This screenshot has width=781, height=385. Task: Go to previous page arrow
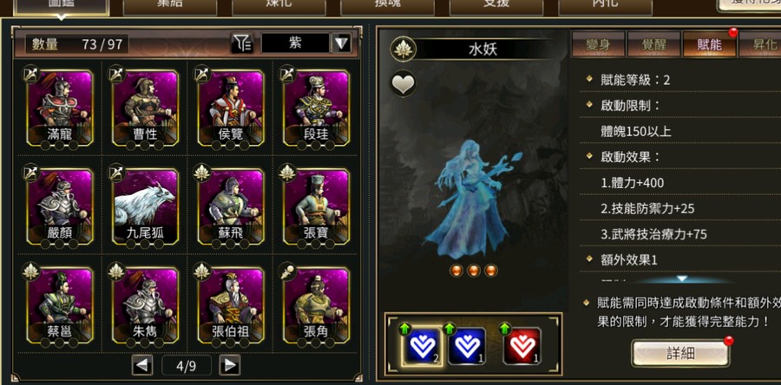pyautogui.click(x=142, y=365)
